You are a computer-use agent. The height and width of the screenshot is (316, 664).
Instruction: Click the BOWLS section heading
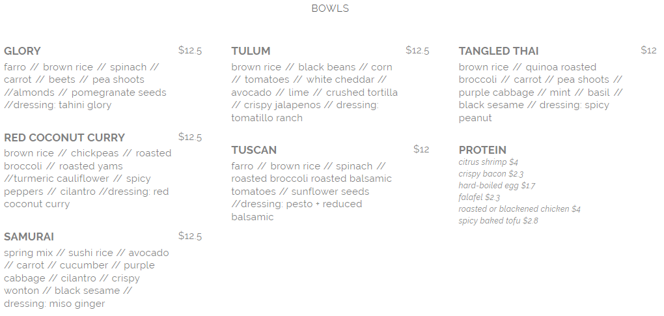pos(330,8)
